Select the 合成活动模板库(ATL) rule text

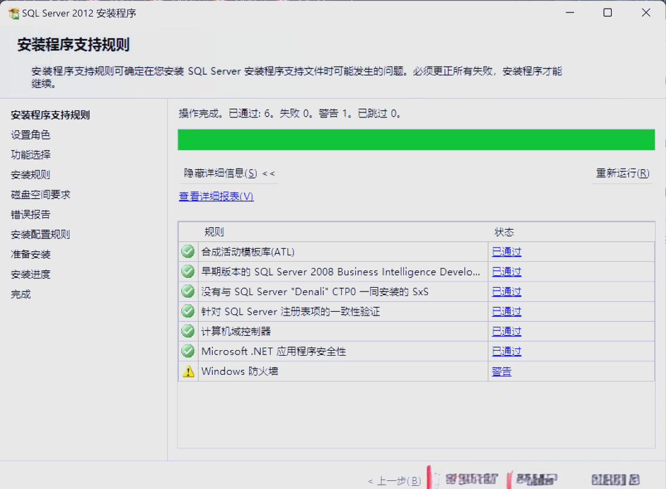click(x=248, y=252)
